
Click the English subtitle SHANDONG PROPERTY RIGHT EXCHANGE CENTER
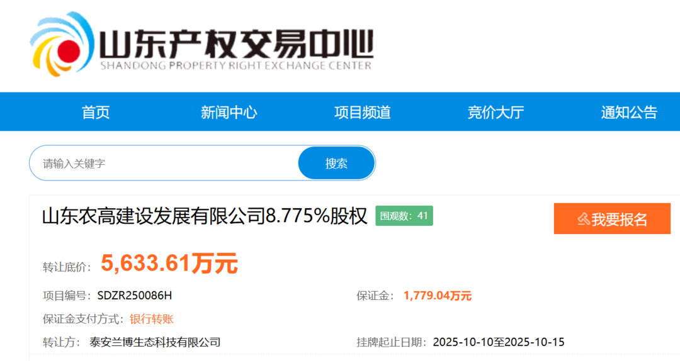235,65
